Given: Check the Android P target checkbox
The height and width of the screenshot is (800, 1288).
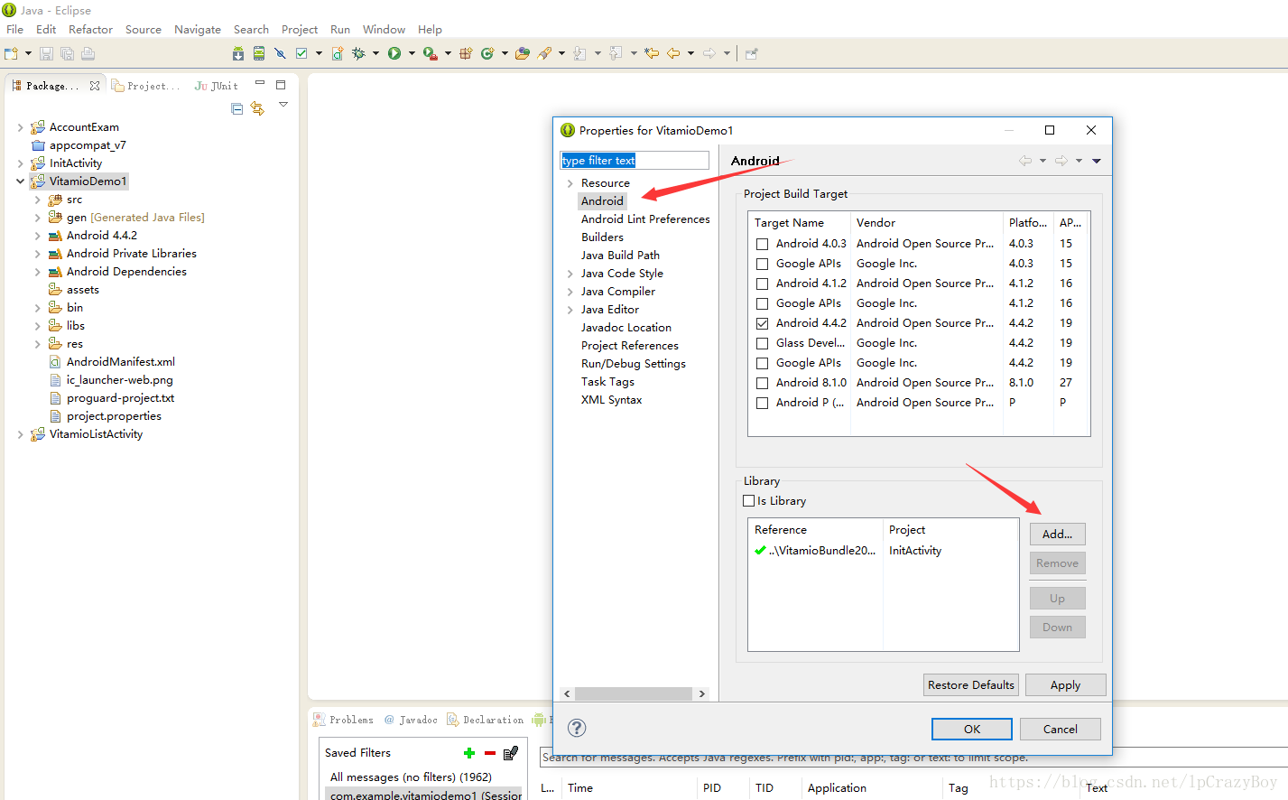Looking at the screenshot, I should (763, 403).
